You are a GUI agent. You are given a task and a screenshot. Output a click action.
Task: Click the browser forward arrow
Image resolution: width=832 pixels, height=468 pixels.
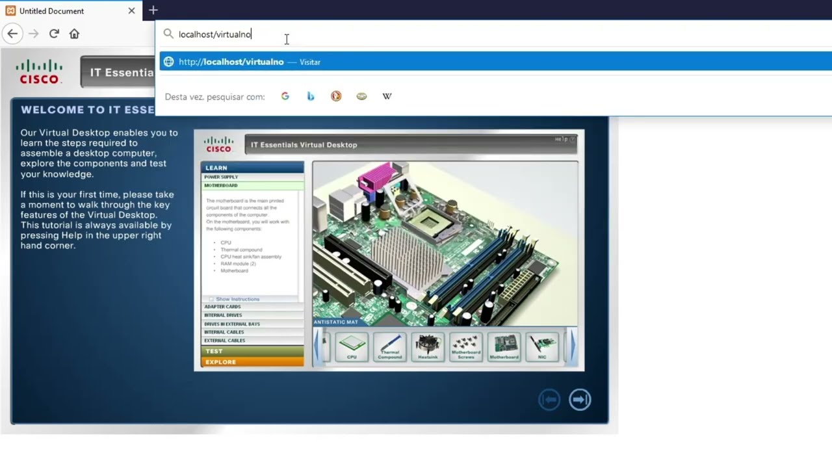click(34, 34)
